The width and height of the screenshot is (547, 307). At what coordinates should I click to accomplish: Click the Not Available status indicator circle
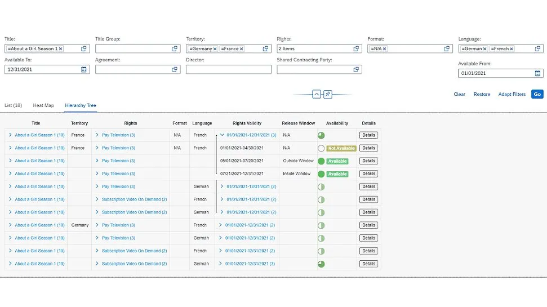coord(321,148)
